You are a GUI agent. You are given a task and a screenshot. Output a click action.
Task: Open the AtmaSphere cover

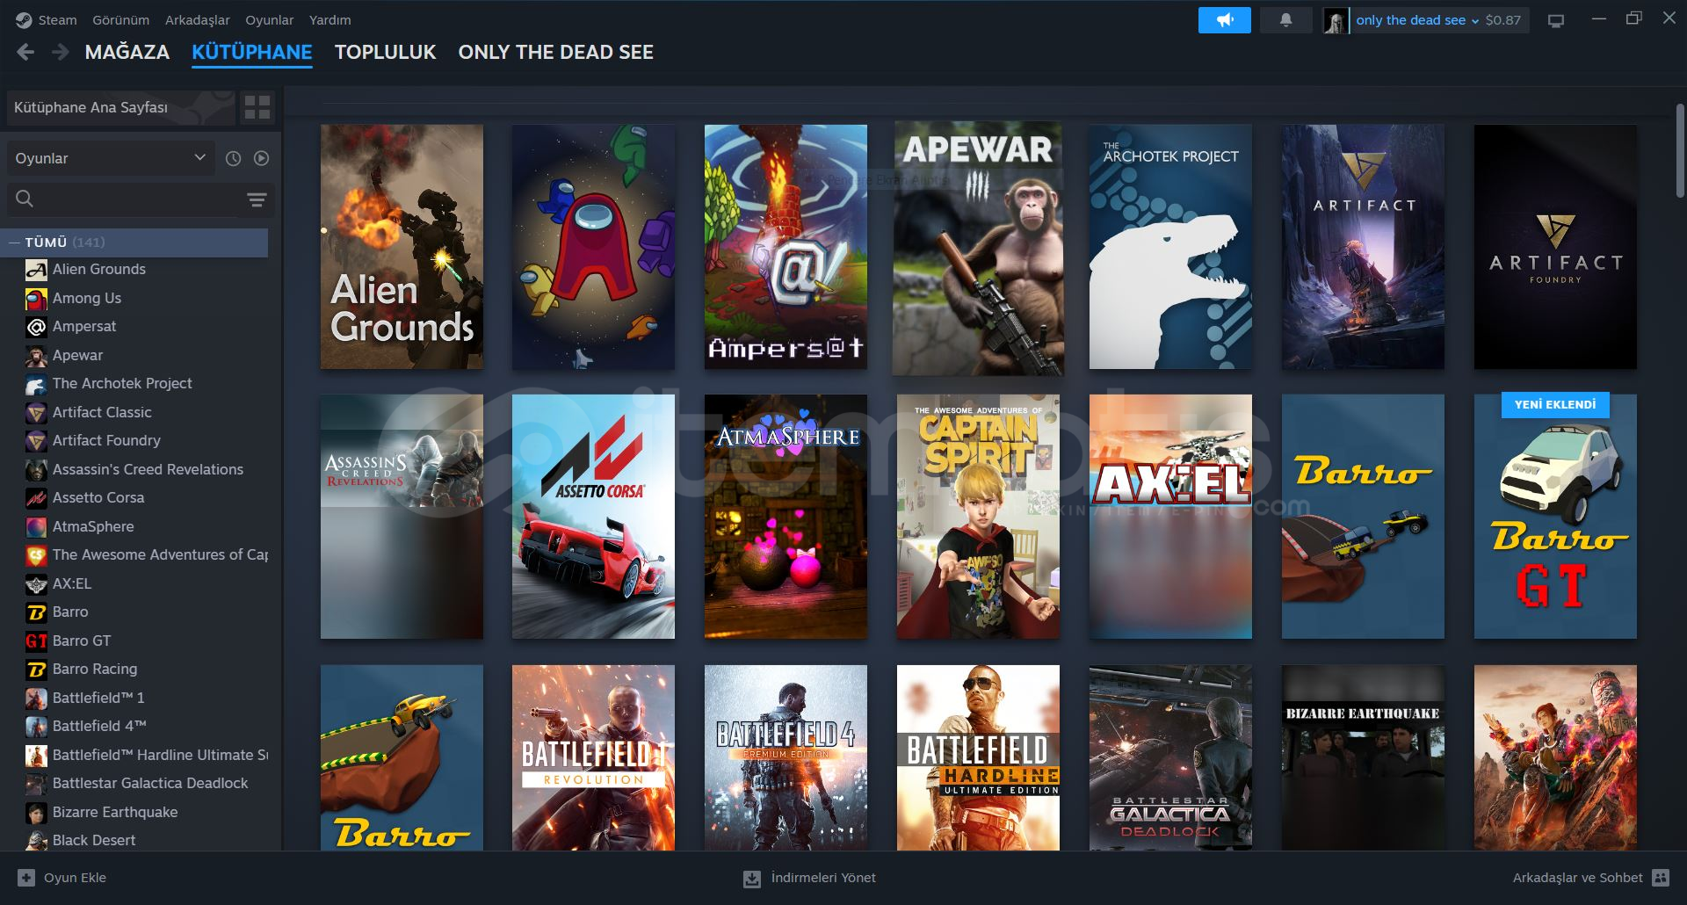click(x=786, y=517)
